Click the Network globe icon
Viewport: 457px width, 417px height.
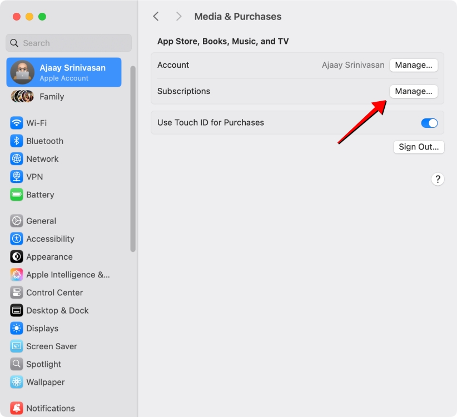point(17,159)
